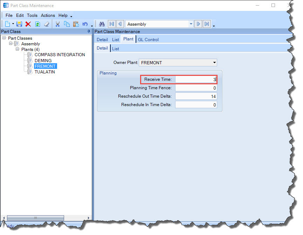Open the File menu

tap(9, 15)
